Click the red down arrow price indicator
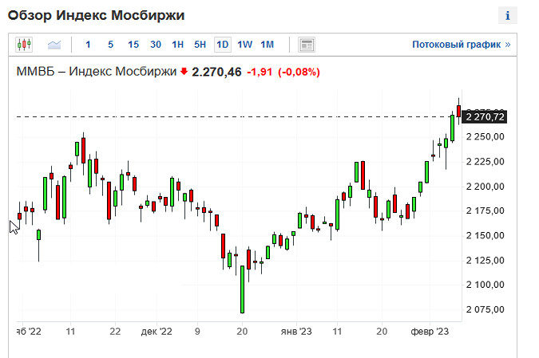Image resolution: width=539 pixels, height=358 pixels. pyautogui.click(x=184, y=72)
